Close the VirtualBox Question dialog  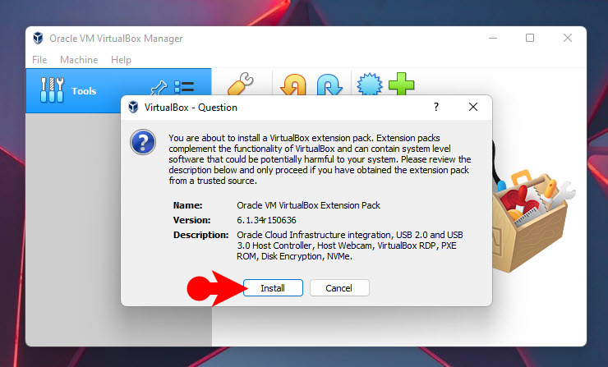click(473, 107)
